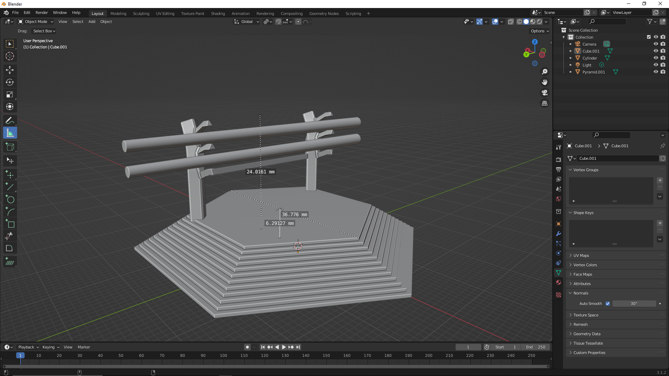This screenshot has width=669, height=376.
Task: Click the Start frame field
Action: coord(506,347)
